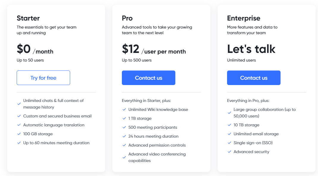This screenshot has width=318, height=176.
Task: Select the Enterprise plan heading
Action: coord(244,18)
